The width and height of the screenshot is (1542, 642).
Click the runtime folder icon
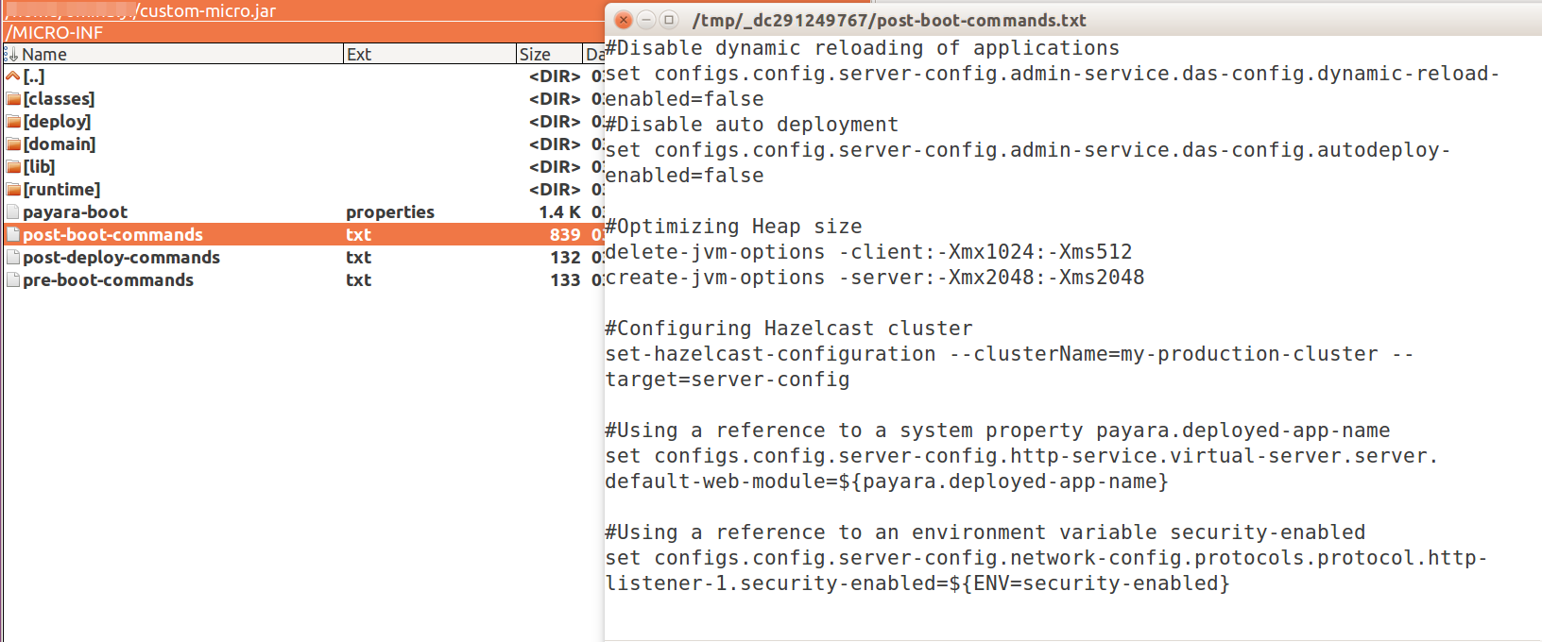point(13,190)
